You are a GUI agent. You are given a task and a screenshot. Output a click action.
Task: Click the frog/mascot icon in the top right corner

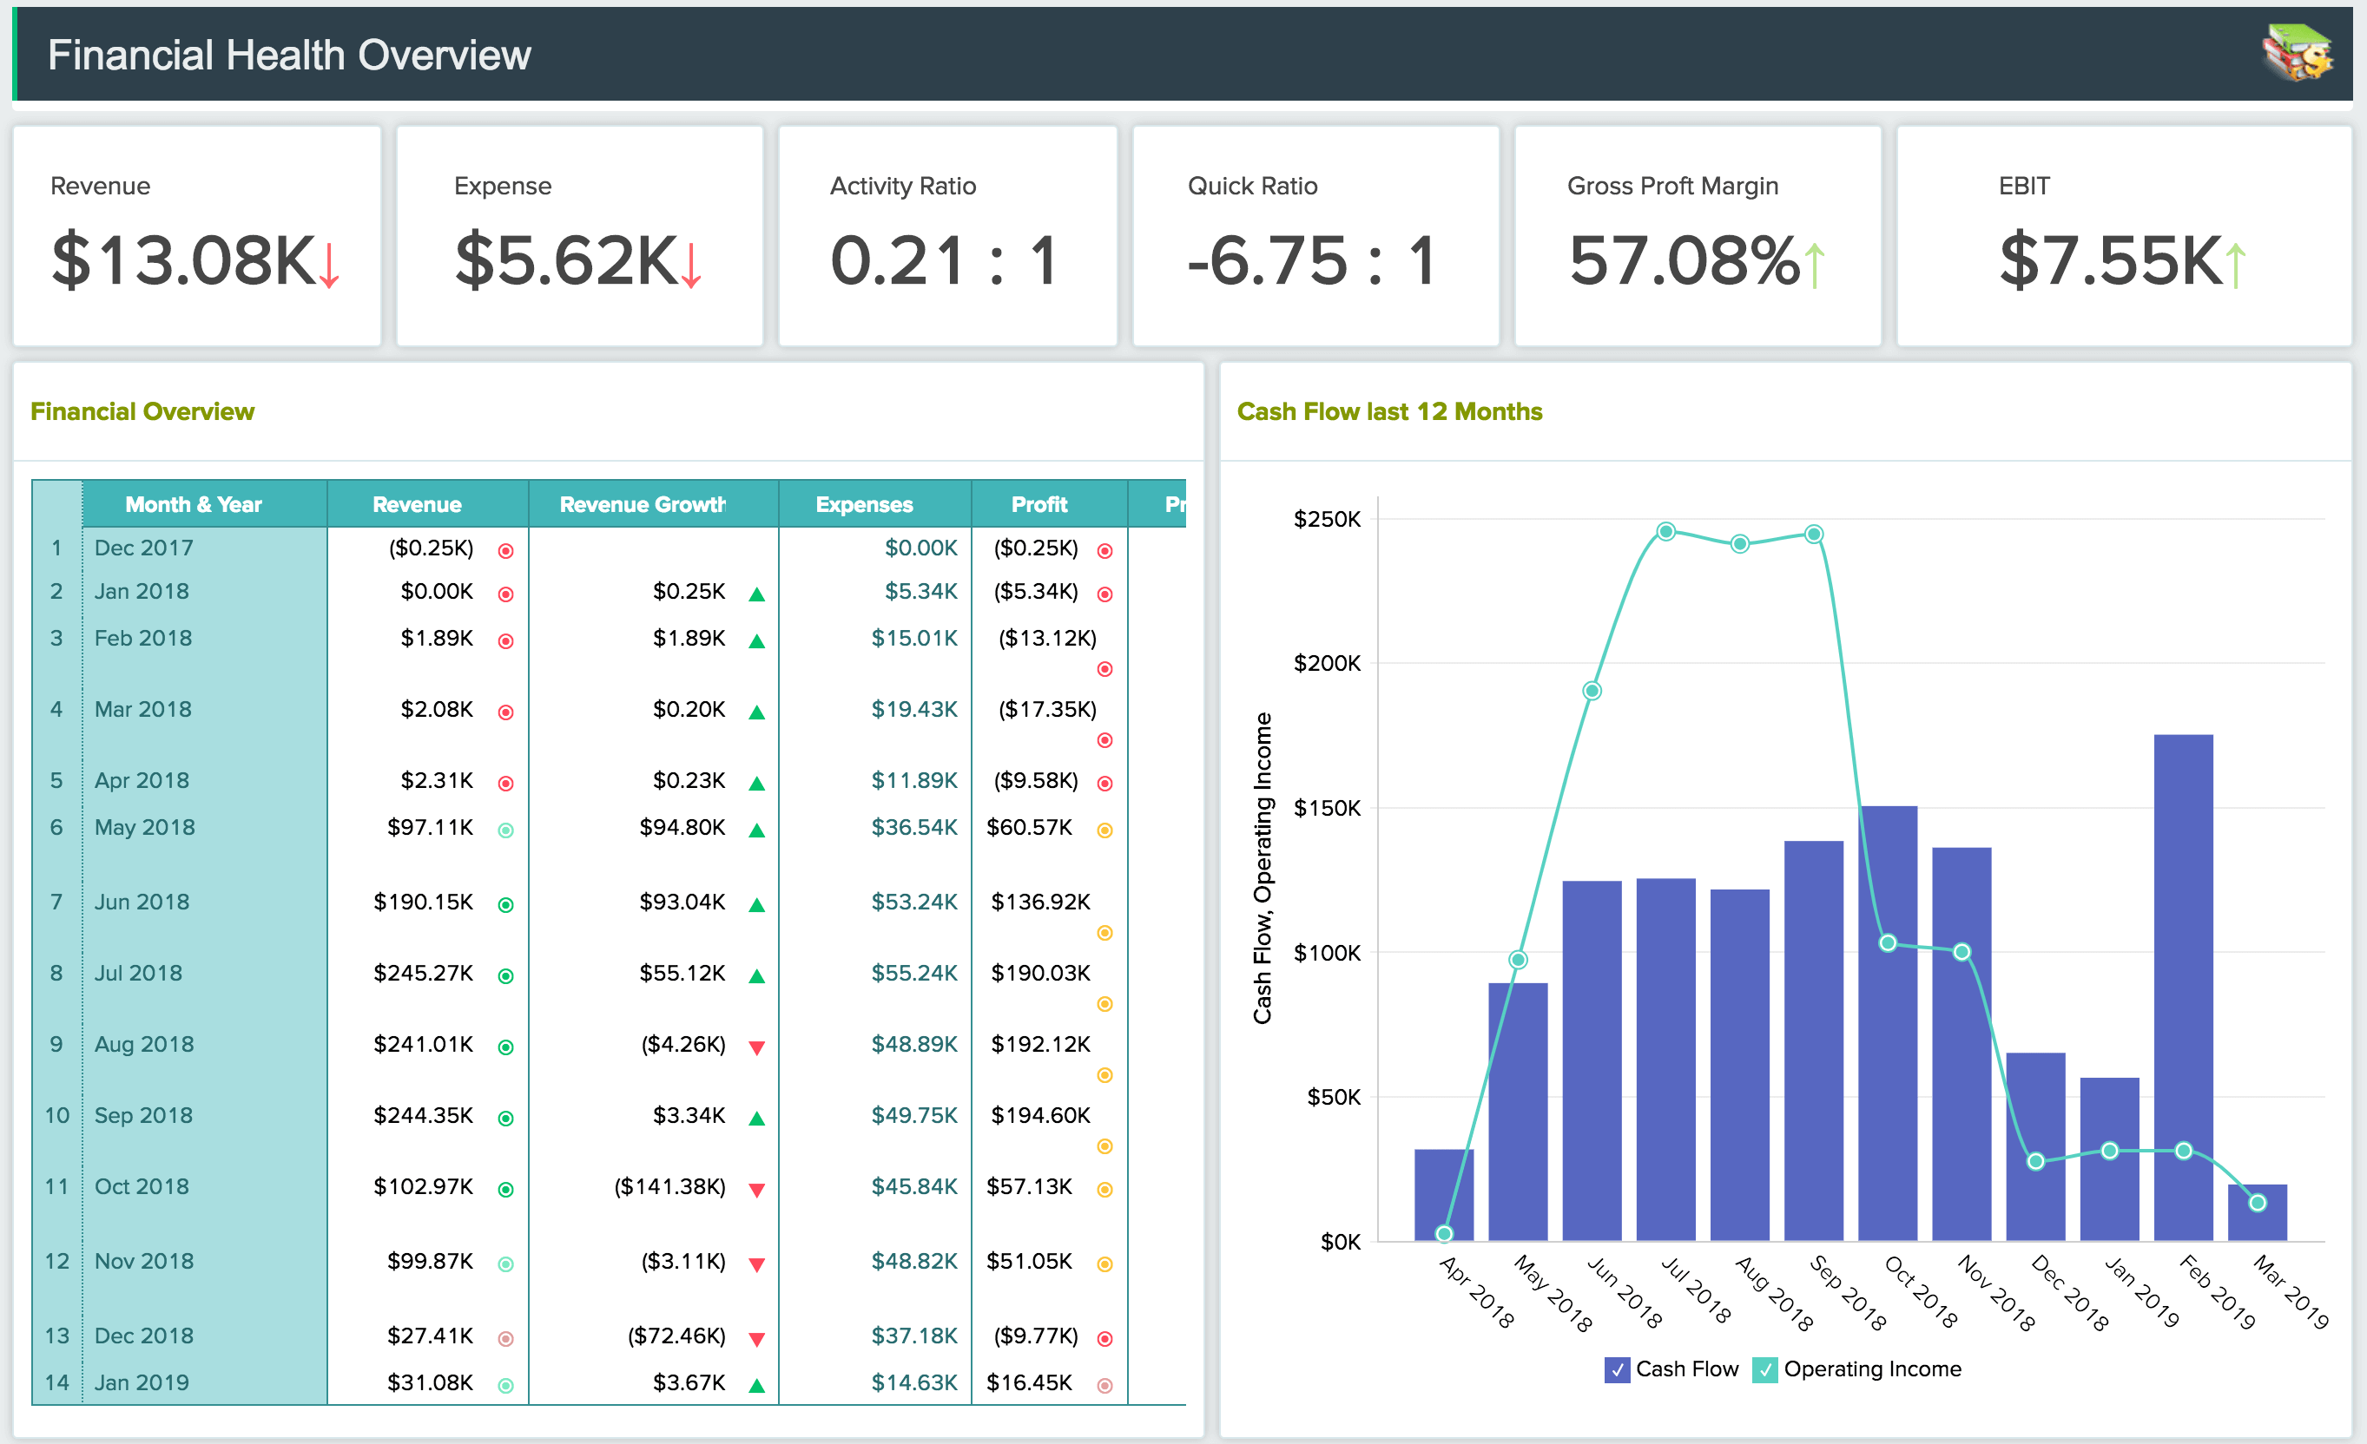(x=2301, y=49)
